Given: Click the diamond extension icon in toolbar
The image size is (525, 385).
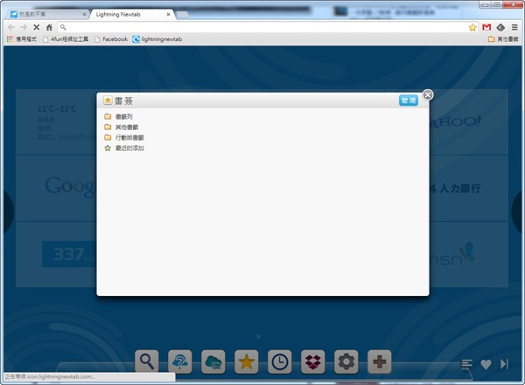Looking at the screenshot, I should [x=500, y=27].
